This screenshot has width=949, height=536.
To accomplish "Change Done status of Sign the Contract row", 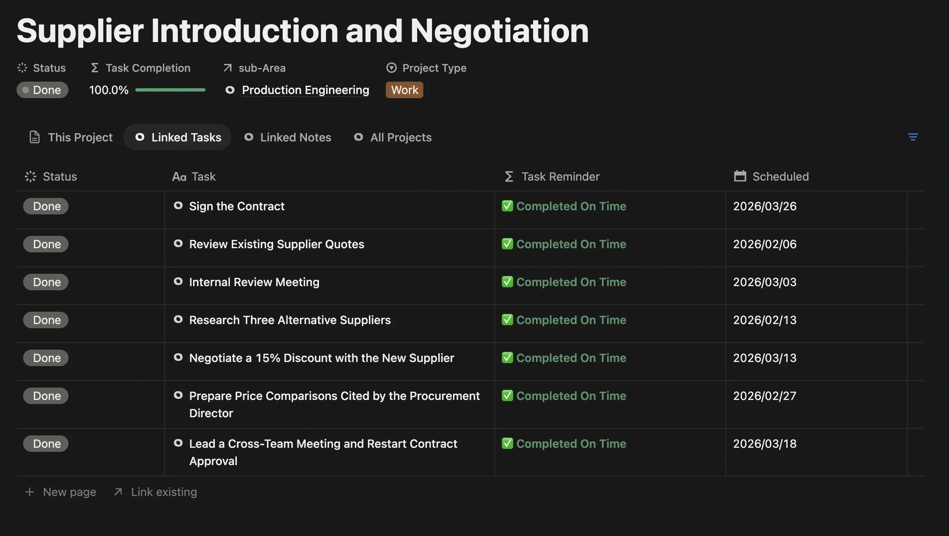I will [x=46, y=206].
